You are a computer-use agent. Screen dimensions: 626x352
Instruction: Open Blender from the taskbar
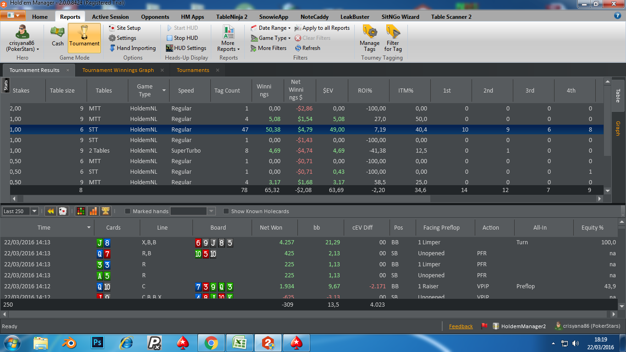click(69, 342)
